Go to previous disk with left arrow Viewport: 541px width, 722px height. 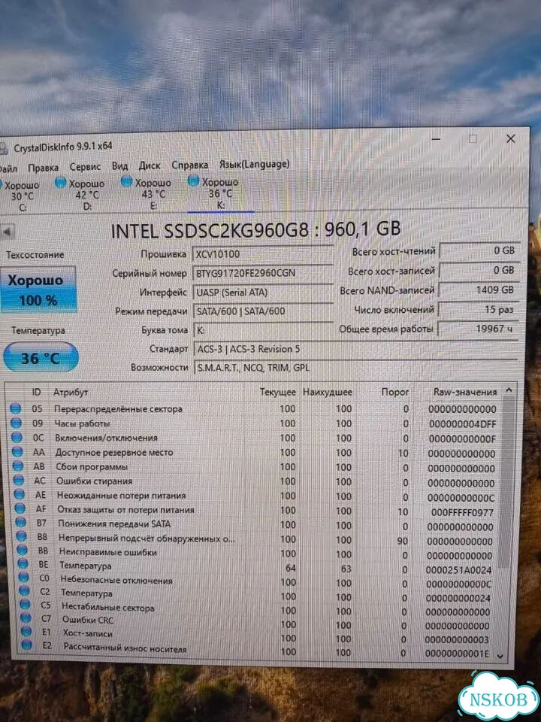pyautogui.click(x=8, y=232)
